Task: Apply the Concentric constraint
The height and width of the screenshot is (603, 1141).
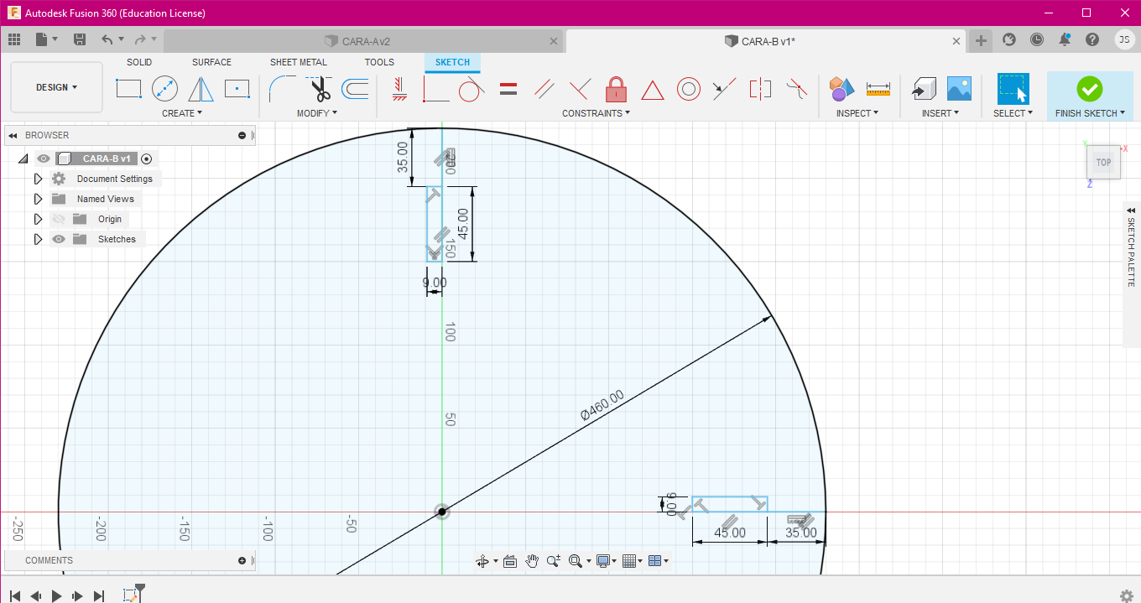Action: 689,89
